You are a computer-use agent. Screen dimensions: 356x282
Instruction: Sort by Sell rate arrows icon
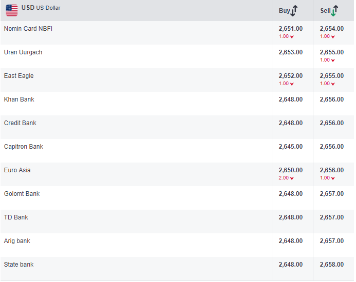coord(335,11)
